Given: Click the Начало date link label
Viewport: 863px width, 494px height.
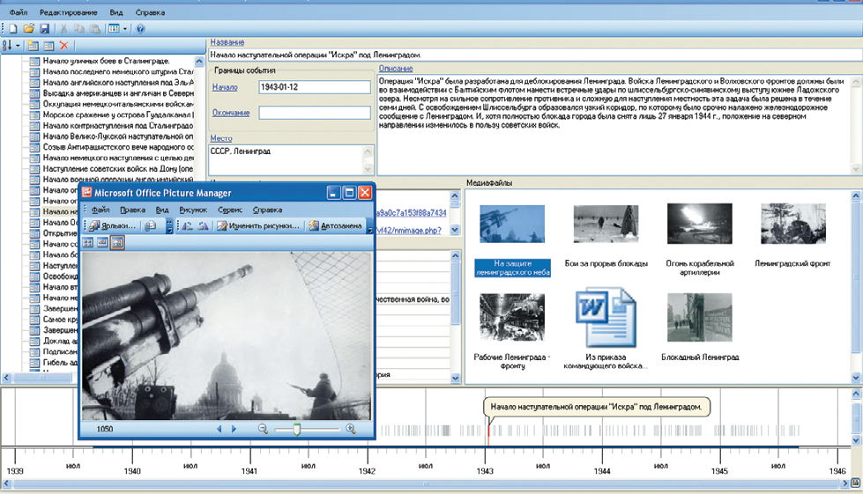Looking at the screenshot, I should (x=225, y=87).
